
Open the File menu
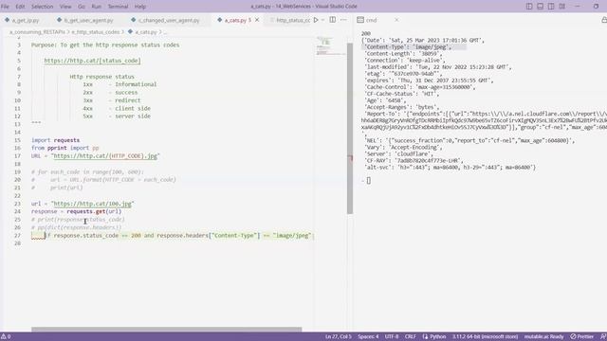(5, 7)
